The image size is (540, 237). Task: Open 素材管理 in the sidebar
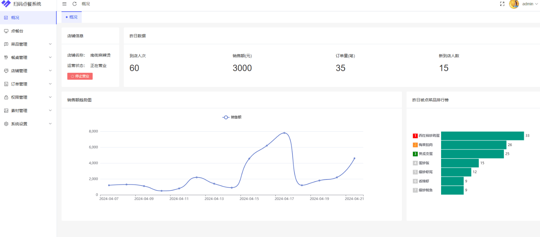click(x=19, y=111)
